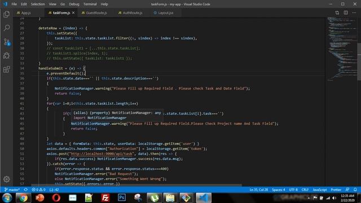The image size is (361, 203).
Task: Open the Extensions view in activity bar
Action: pos(6,69)
